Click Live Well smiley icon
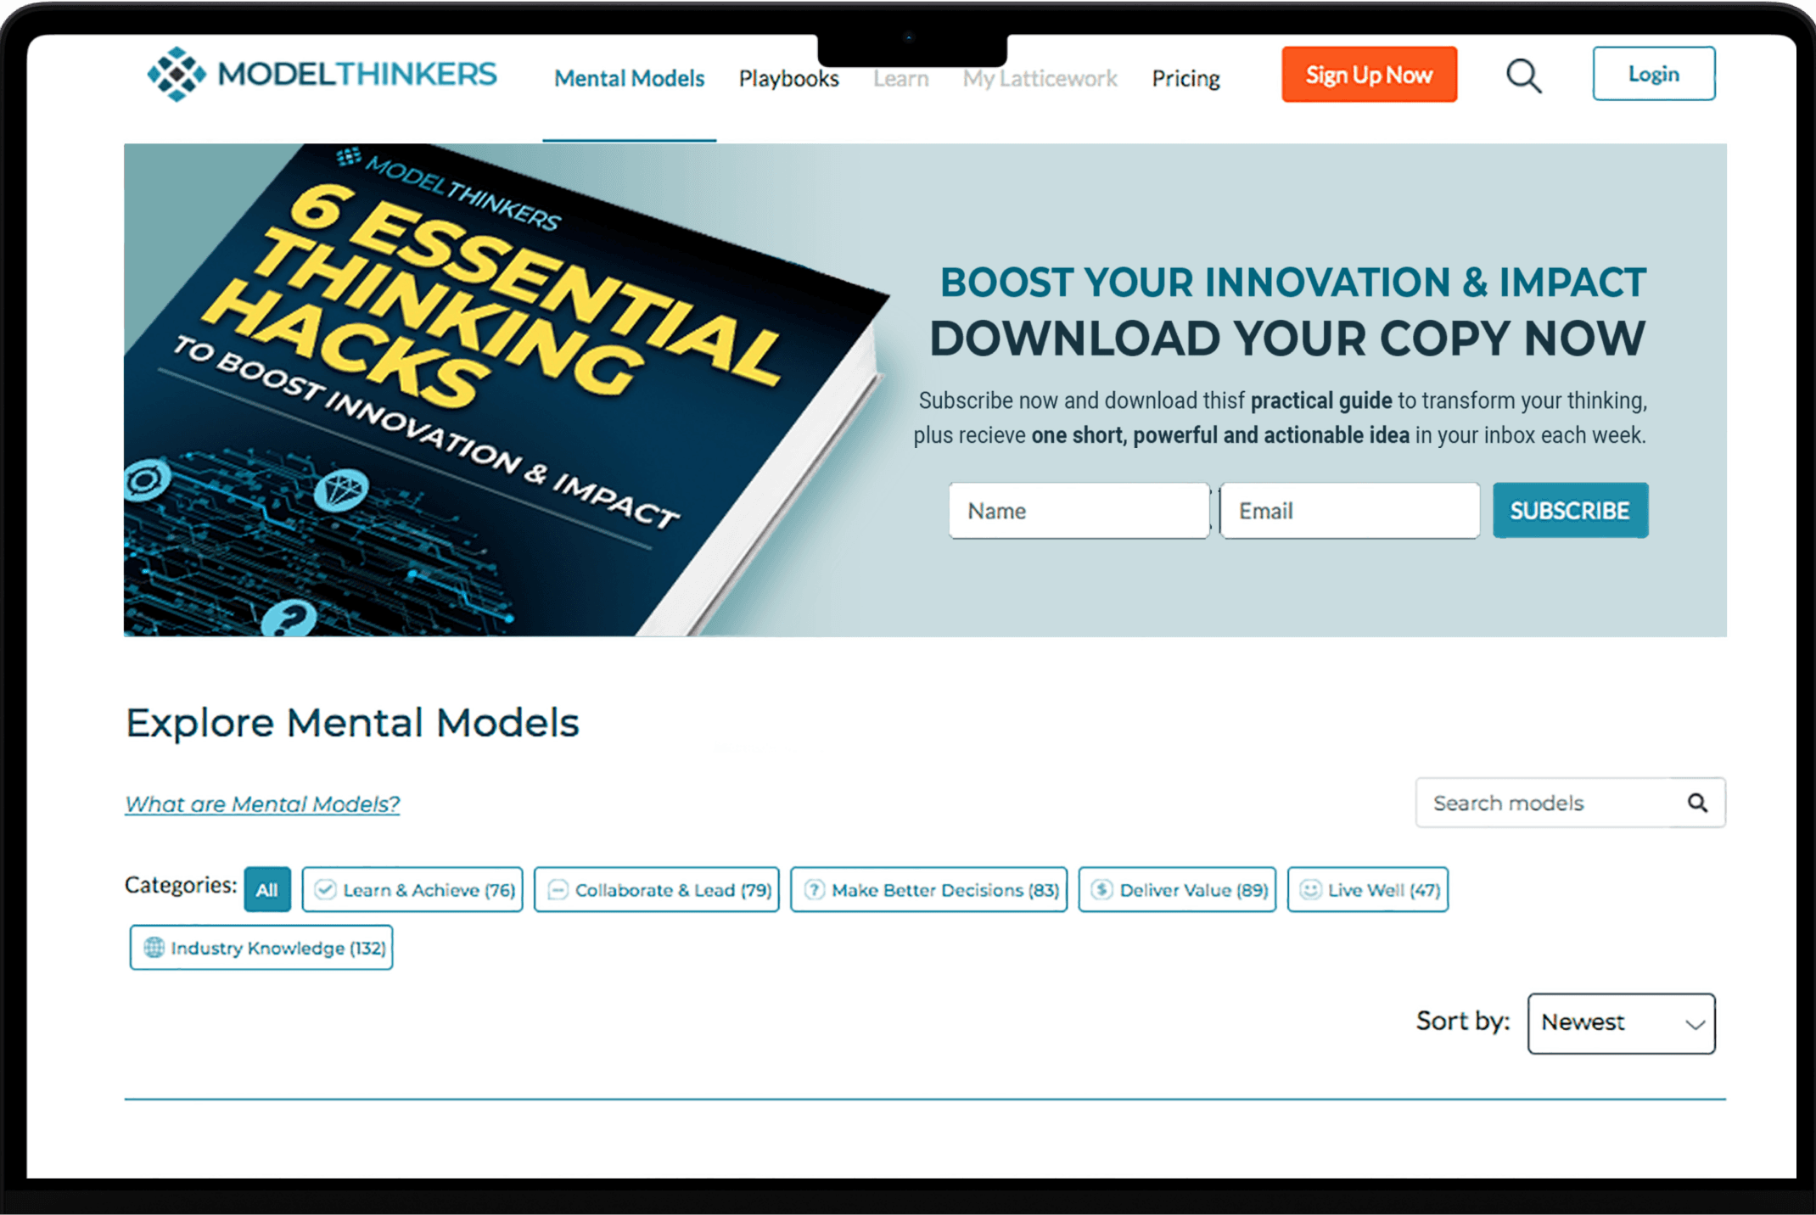Image resolution: width=1816 pixels, height=1215 pixels. (x=1310, y=889)
